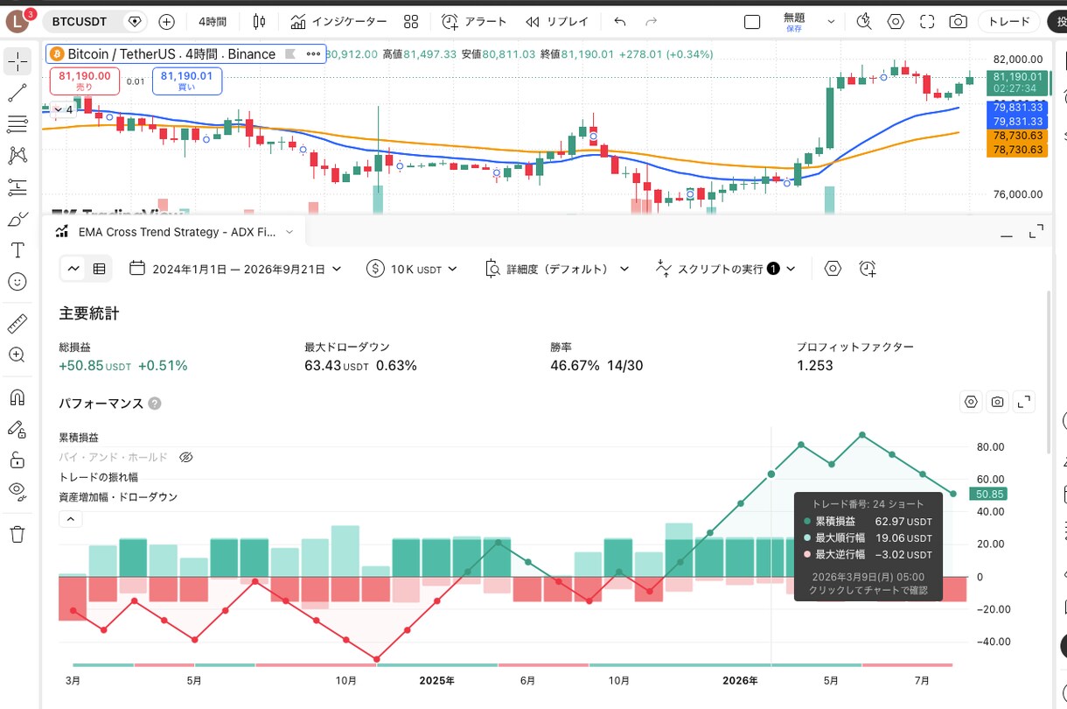Switch to the trade list table tab
This screenshot has height=709, width=1067.
[x=99, y=269]
